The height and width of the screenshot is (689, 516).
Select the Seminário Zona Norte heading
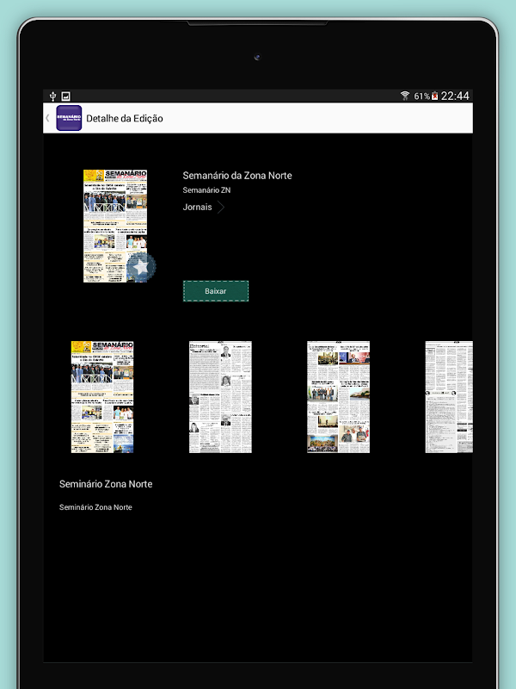click(106, 484)
